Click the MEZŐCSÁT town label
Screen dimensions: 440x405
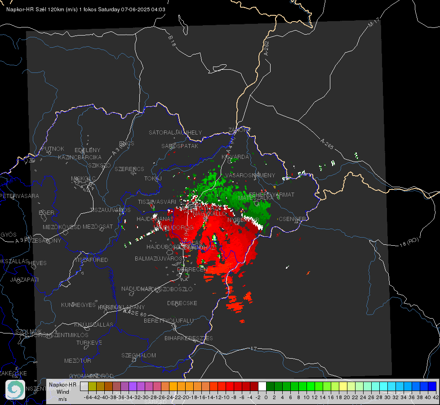pyautogui.click(x=98, y=226)
